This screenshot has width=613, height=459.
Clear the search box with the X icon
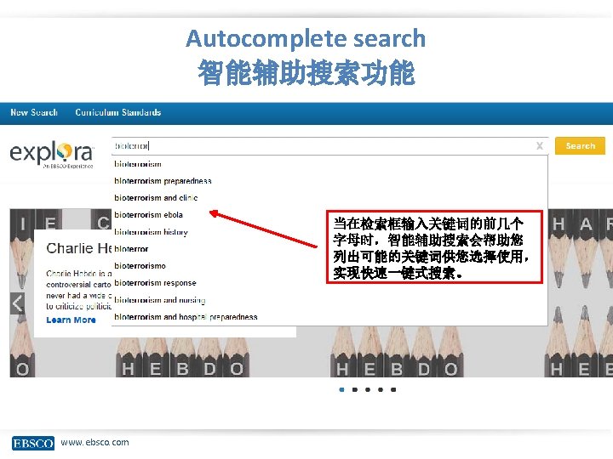click(x=540, y=146)
